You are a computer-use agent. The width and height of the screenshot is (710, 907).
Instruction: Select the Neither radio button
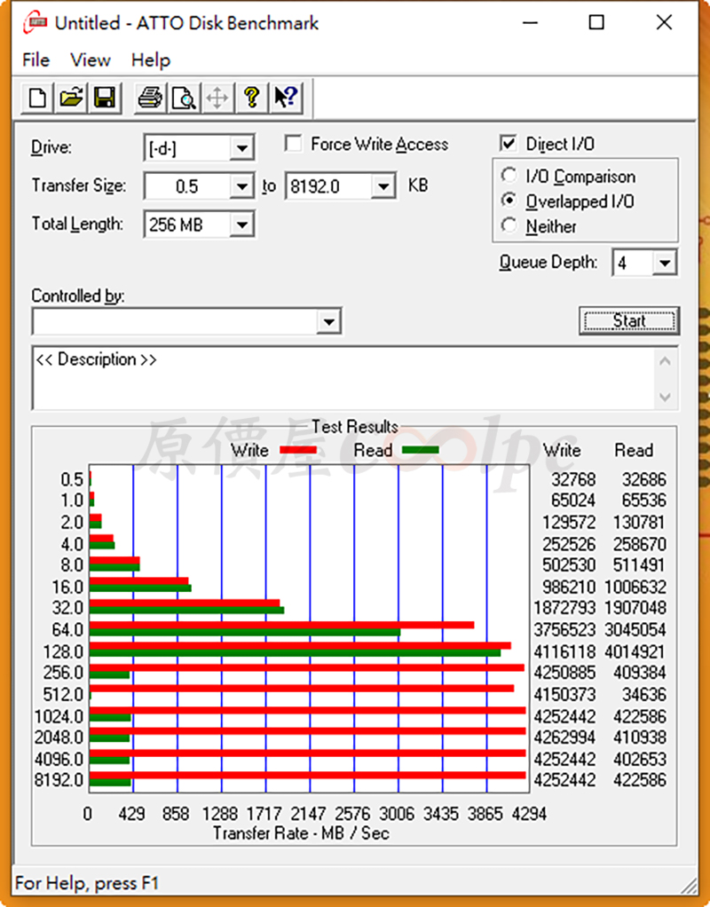509,225
